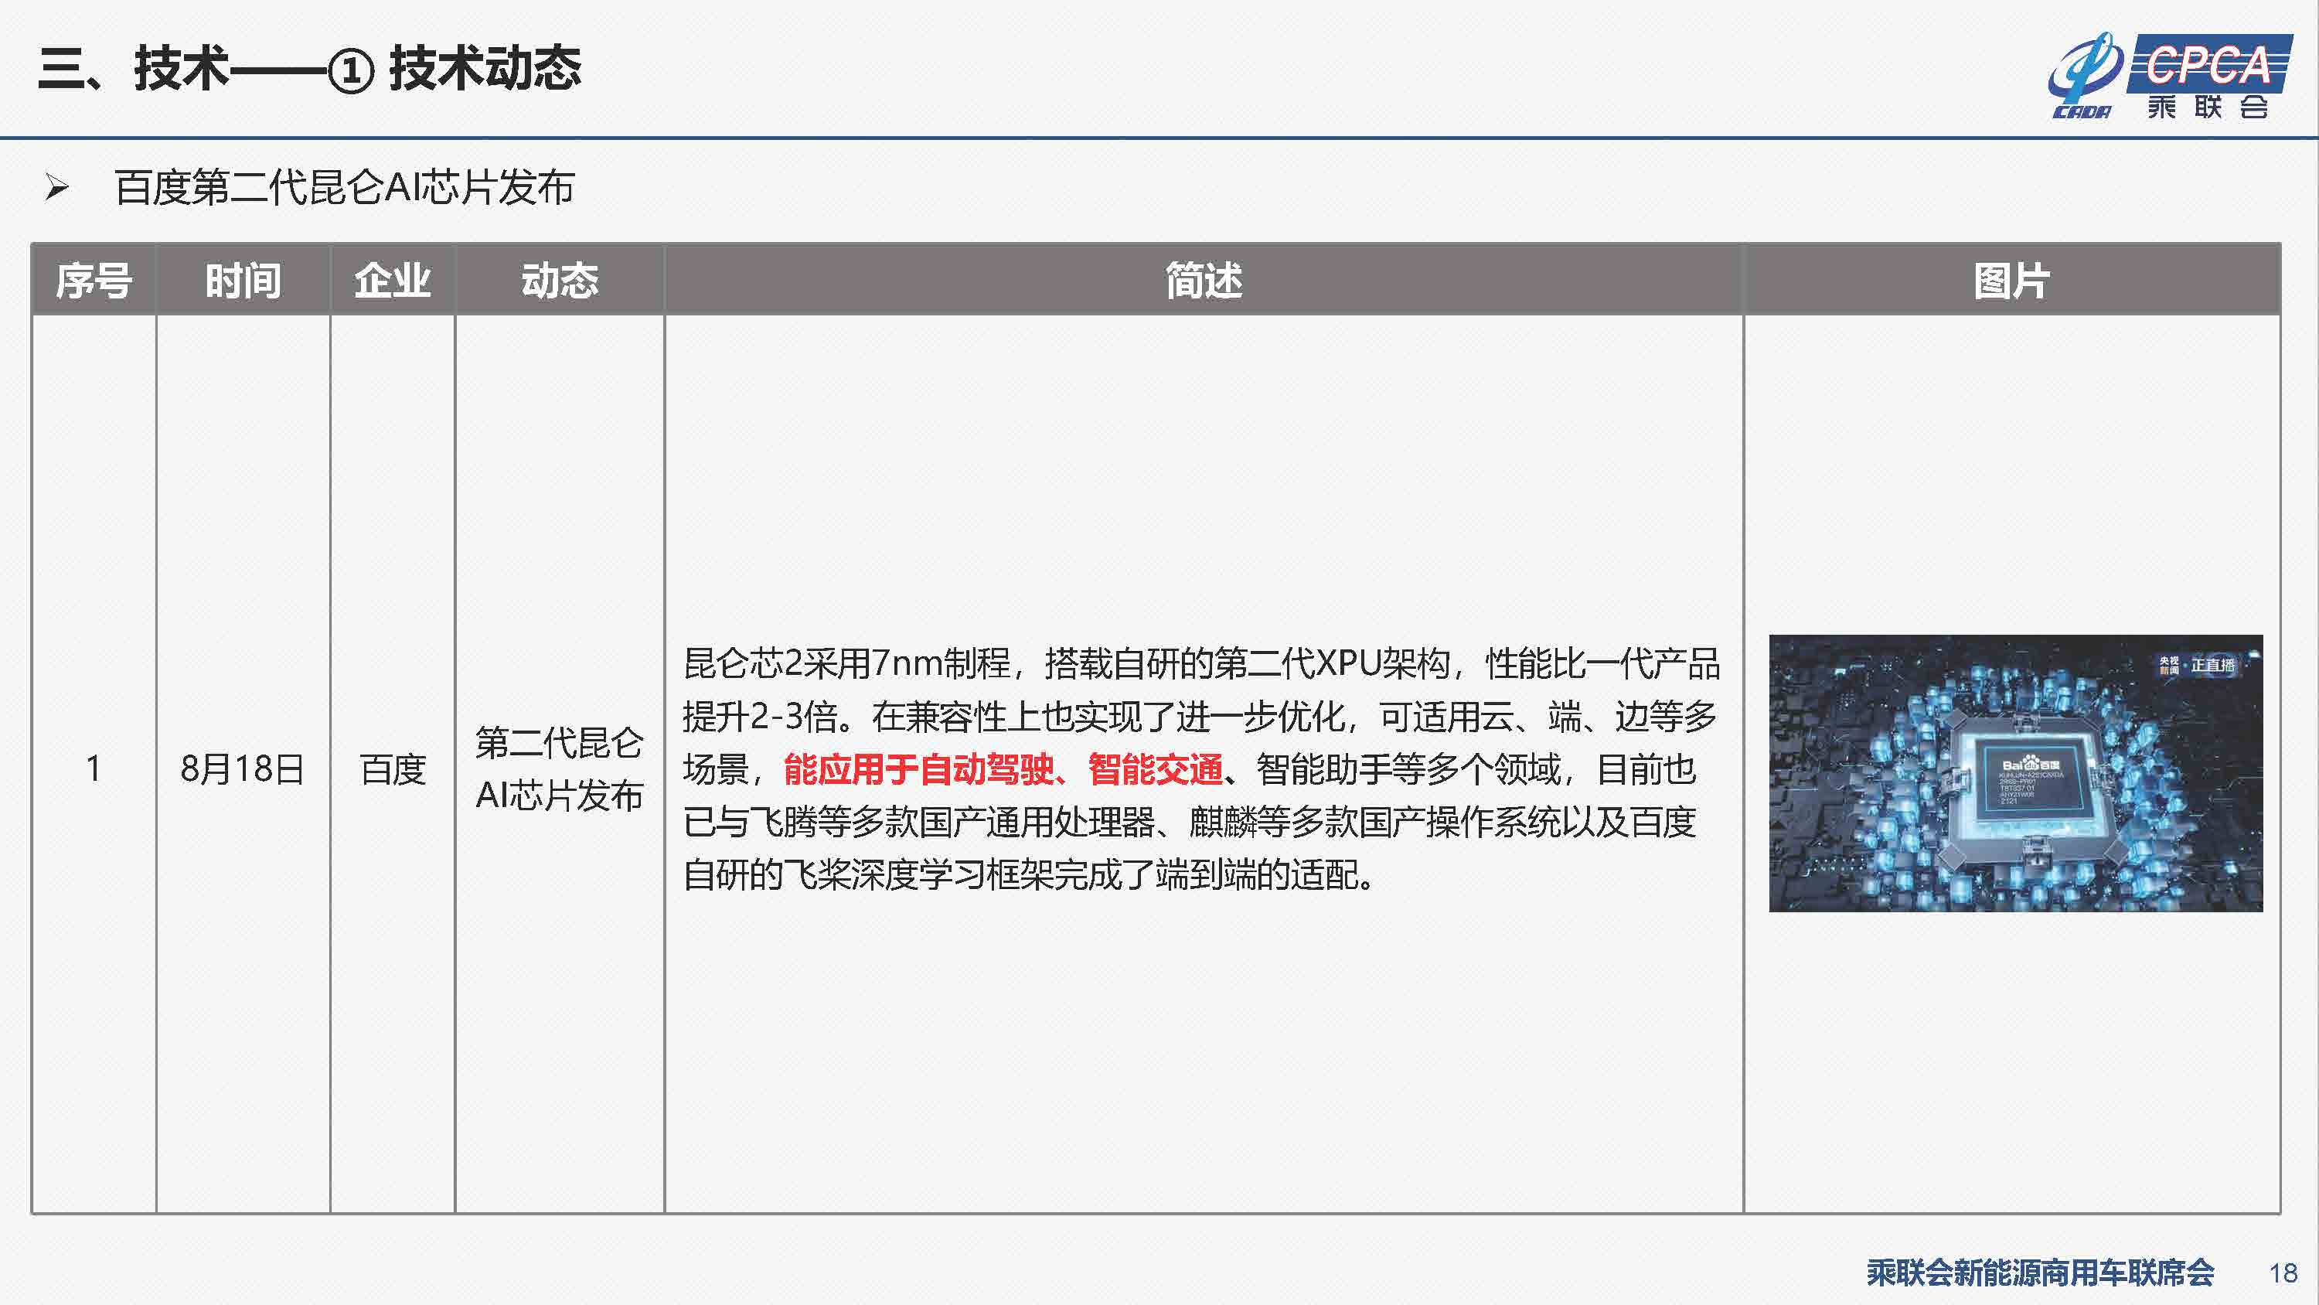
Task: Click the Baidu Kunlun chip image
Action: pyautogui.click(x=2016, y=774)
